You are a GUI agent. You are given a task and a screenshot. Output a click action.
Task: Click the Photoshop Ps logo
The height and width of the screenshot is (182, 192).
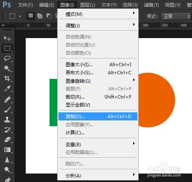(7, 5)
